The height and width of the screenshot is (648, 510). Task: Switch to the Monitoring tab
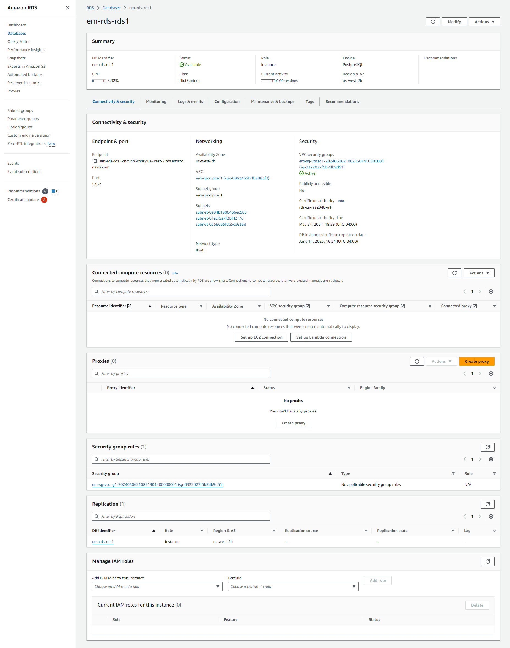click(x=156, y=101)
